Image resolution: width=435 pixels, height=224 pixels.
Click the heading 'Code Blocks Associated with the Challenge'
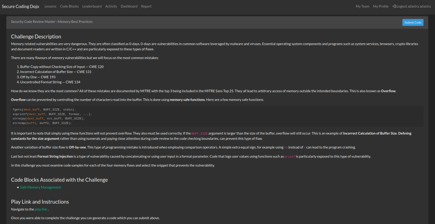pyautogui.click(x=59, y=180)
